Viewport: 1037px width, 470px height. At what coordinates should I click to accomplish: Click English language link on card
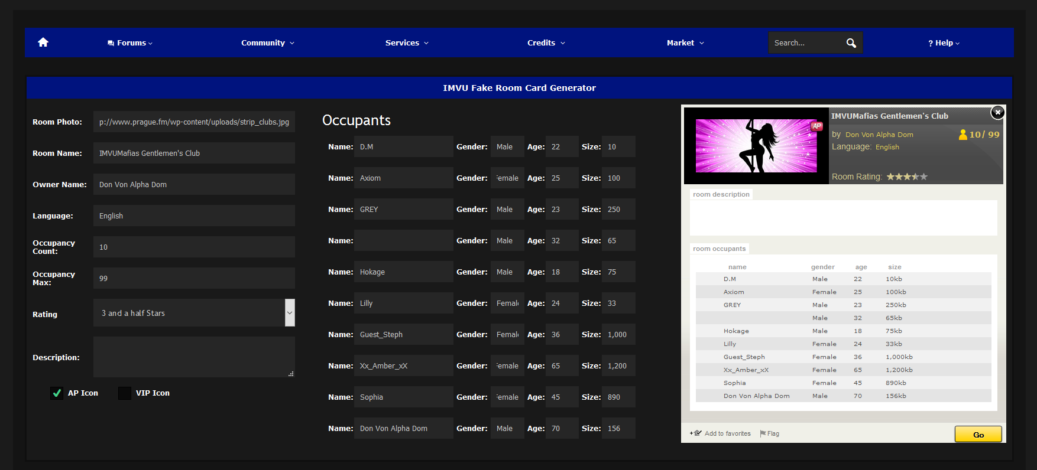click(887, 147)
